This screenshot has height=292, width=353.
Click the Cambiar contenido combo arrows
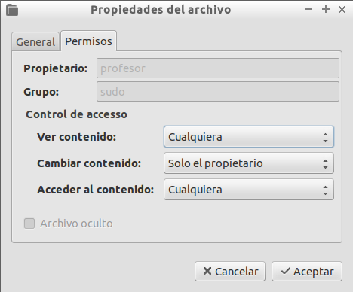325,164
